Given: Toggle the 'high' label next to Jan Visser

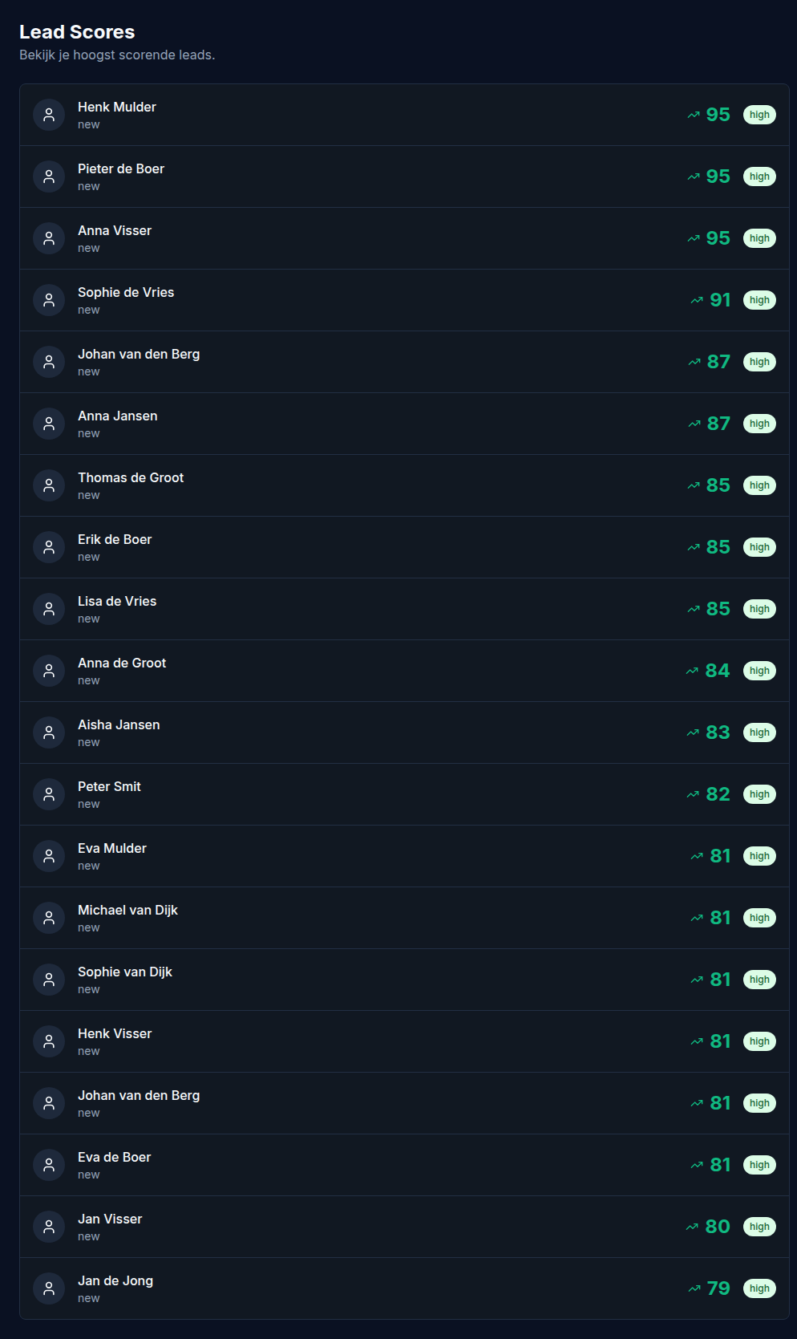Looking at the screenshot, I should coord(759,1226).
